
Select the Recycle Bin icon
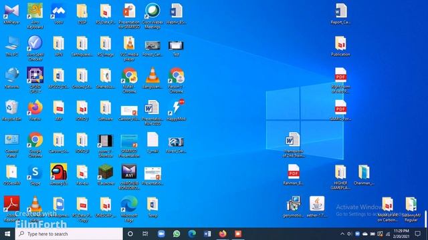[x=11, y=110]
